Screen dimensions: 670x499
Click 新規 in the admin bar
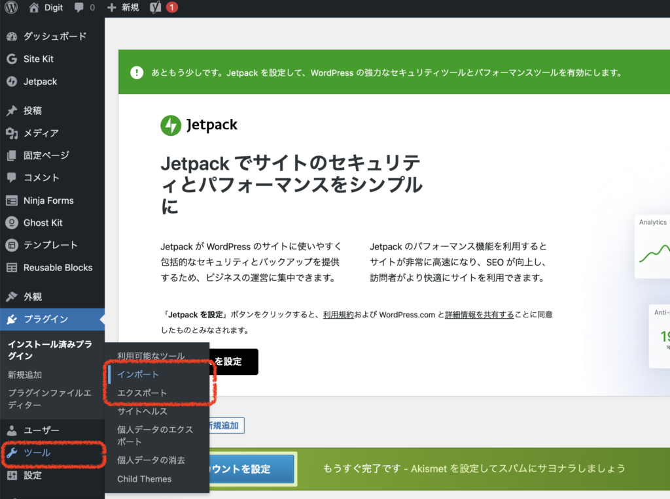coord(130,7)
